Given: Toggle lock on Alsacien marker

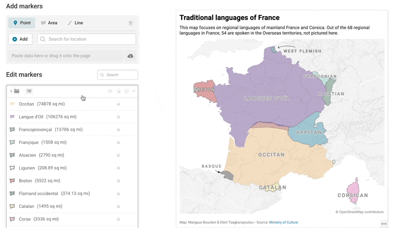Looking at the screenshot, I should [x=118, y=155].
